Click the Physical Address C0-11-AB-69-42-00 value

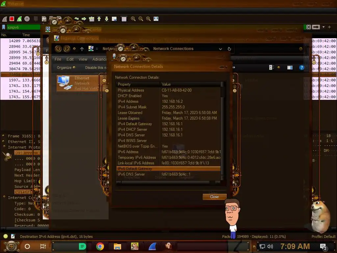click(176, 90)
